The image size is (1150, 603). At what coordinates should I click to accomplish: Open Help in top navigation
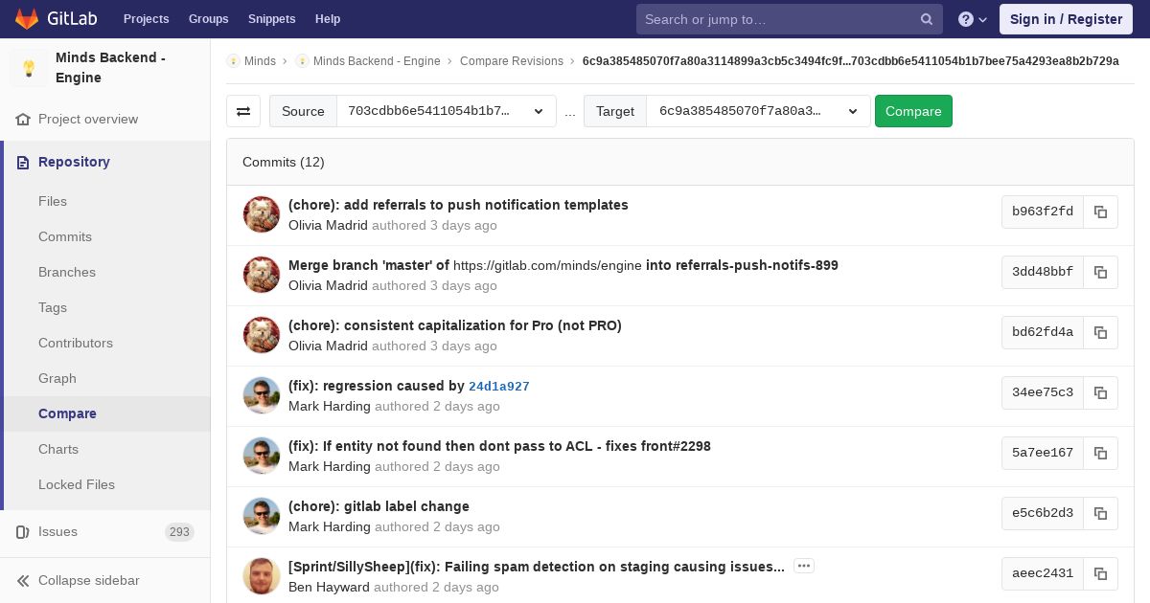point(328,19)
